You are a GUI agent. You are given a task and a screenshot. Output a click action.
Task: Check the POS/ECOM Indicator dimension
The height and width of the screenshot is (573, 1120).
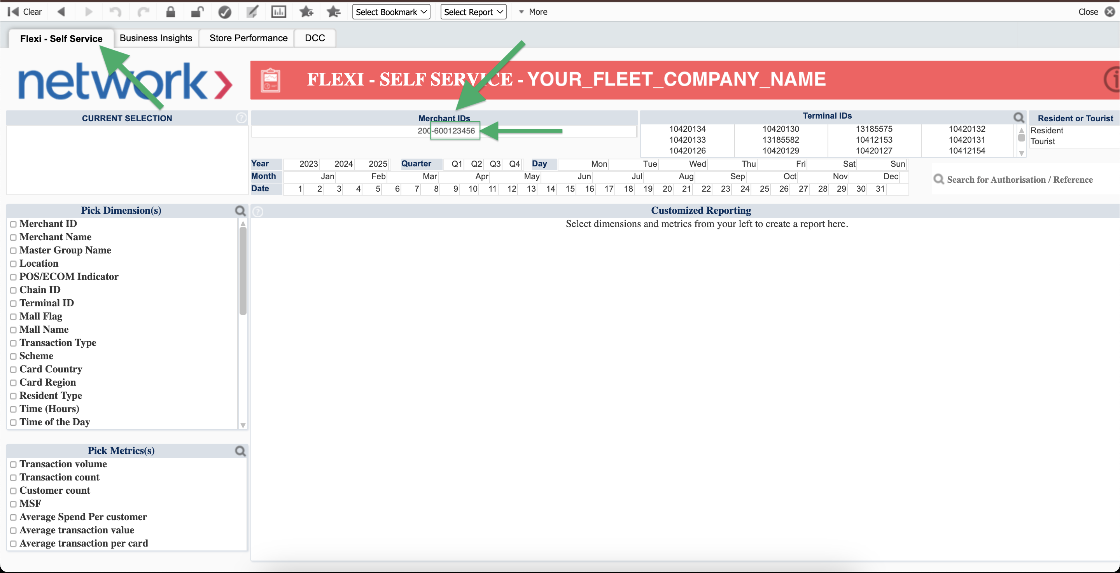tap(13, 277)
